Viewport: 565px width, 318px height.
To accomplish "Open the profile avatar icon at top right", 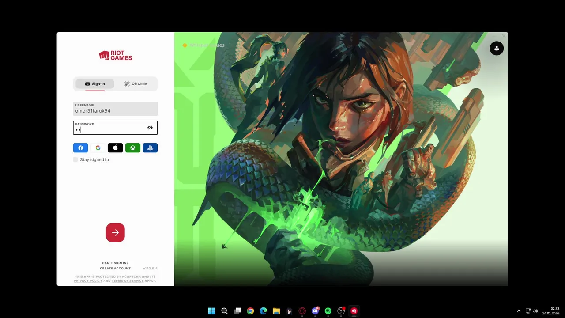I will 497,48.
